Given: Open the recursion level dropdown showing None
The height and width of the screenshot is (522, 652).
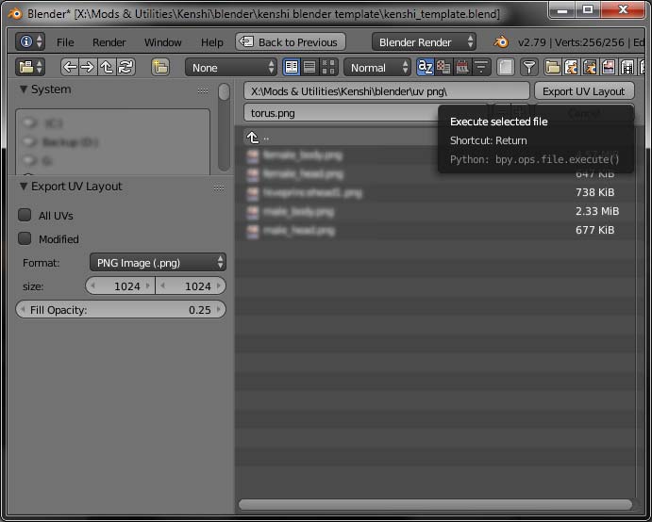Looking at the screenshot, I should pos(231,67).
